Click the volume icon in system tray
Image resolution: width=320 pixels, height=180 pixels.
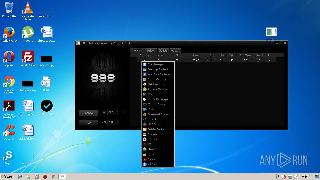pos(296,177)
